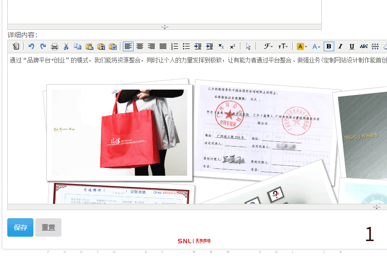Cut selected text with scissors icon
This screenshot has width=387, height=258.
click(66, 46)
